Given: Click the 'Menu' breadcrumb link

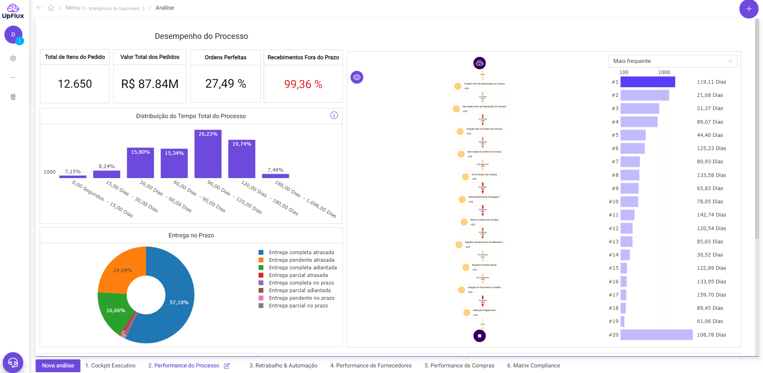Looking at the screenshot, I should (x=73, y=8).
